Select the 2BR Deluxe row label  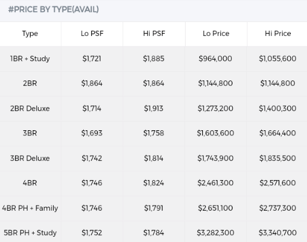(x=30, y=108)
